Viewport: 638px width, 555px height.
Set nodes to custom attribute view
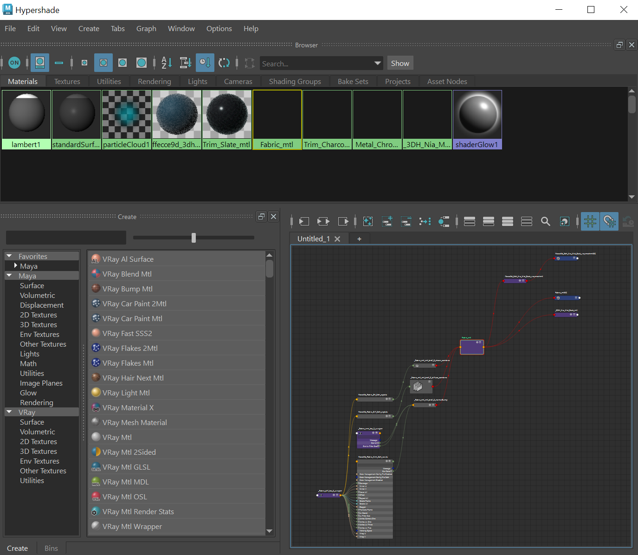527,221
